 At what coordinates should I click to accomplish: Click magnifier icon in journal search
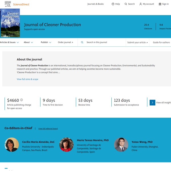point(82,42)
